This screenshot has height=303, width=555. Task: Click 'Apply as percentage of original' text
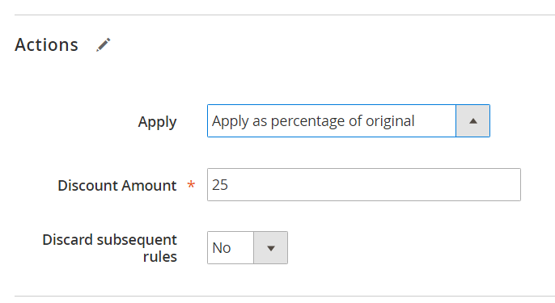(x=313, y=121)
